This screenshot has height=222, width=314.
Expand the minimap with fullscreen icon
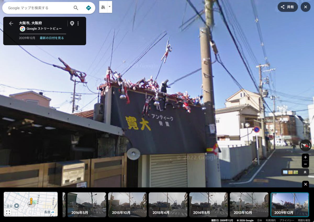pos(8,212)
